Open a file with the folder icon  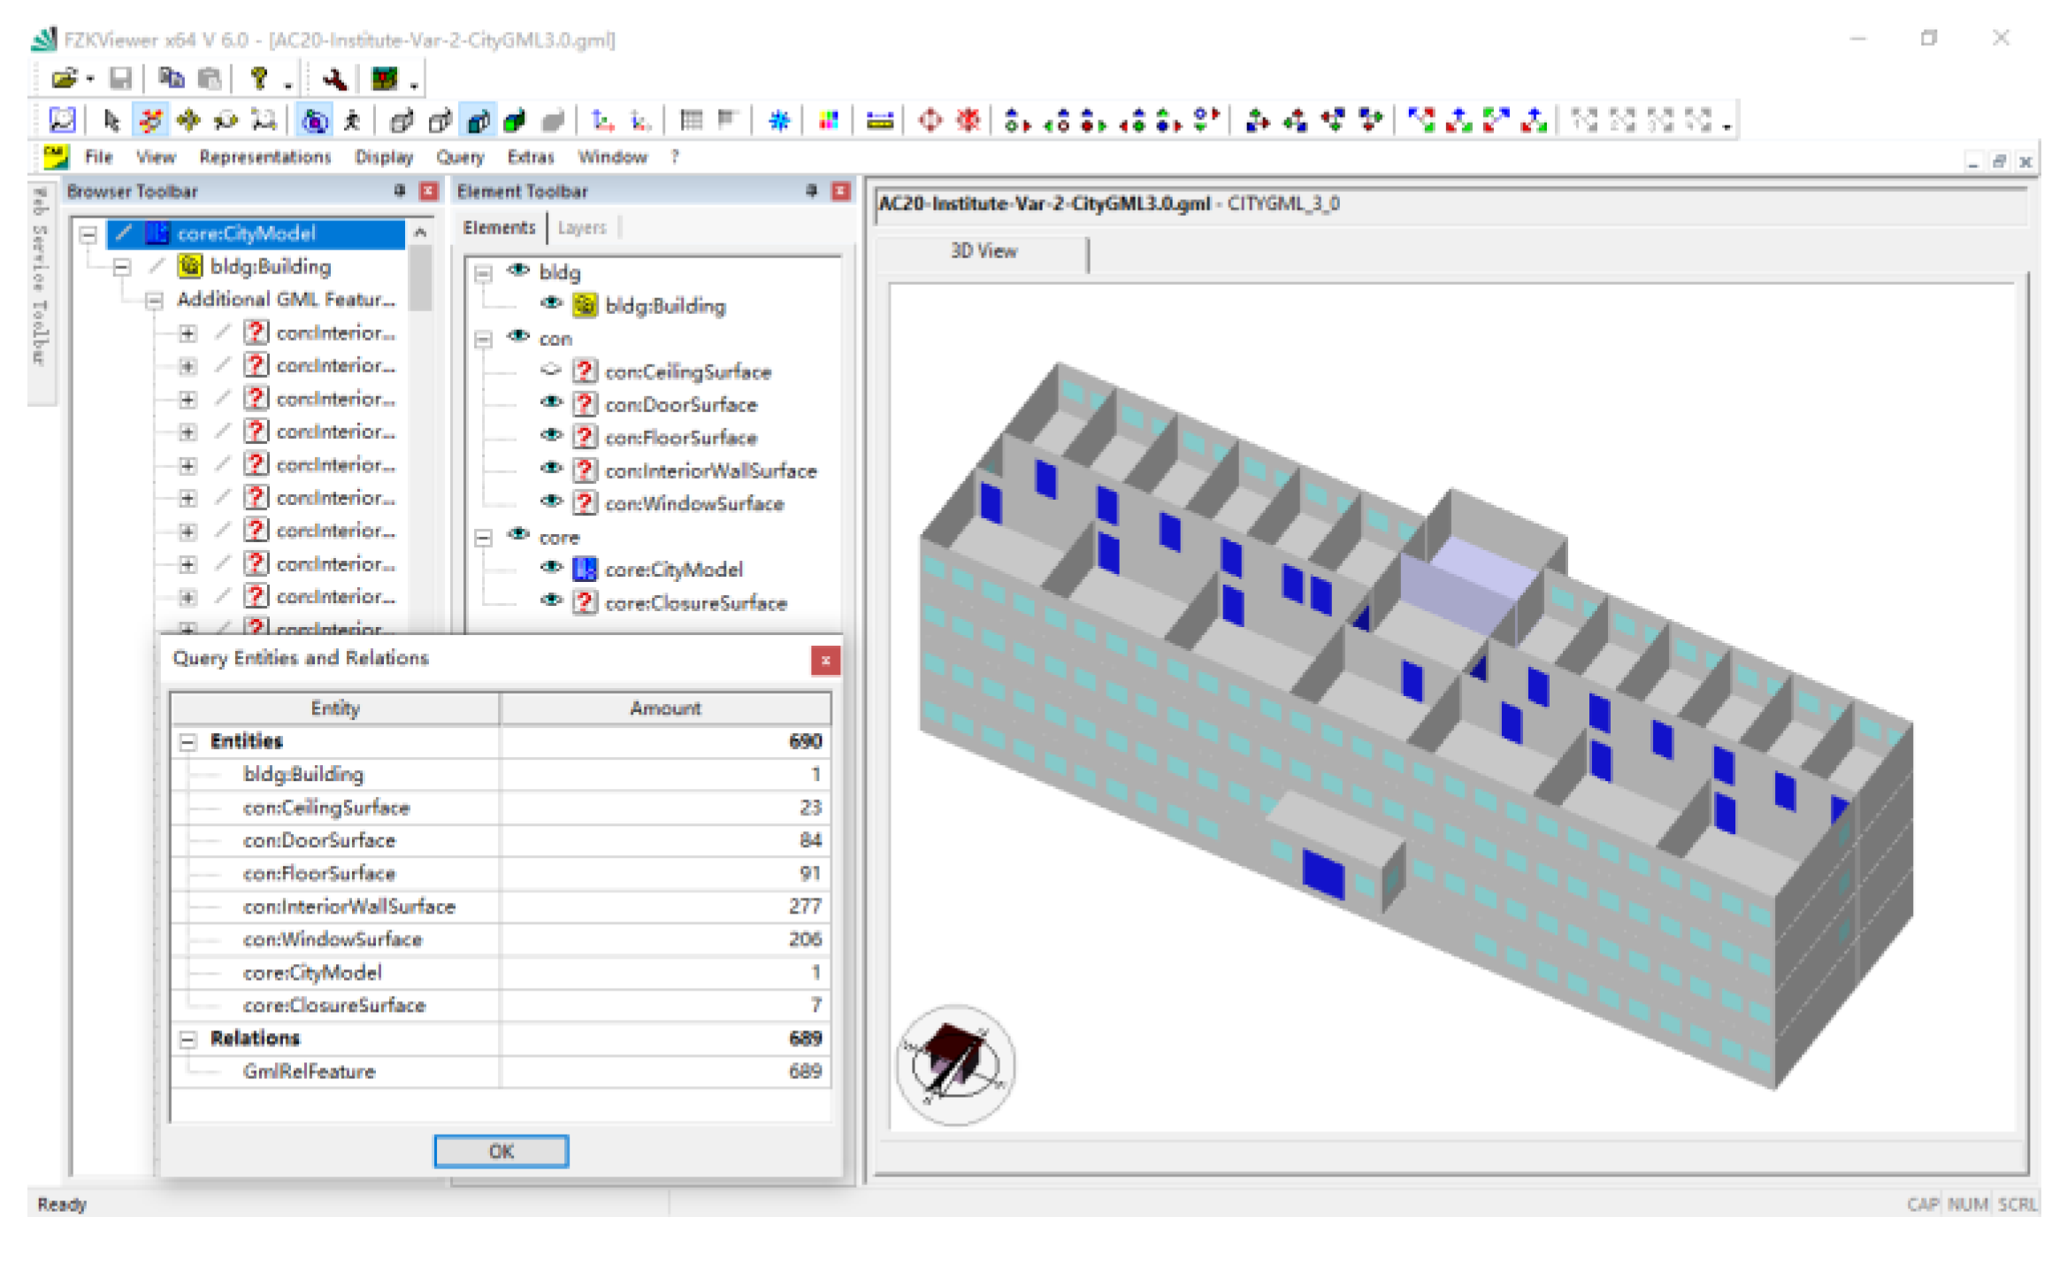click(63, 79)
